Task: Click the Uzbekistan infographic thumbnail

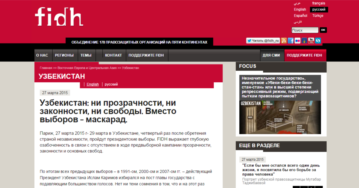Action: [x=280, y=117]
